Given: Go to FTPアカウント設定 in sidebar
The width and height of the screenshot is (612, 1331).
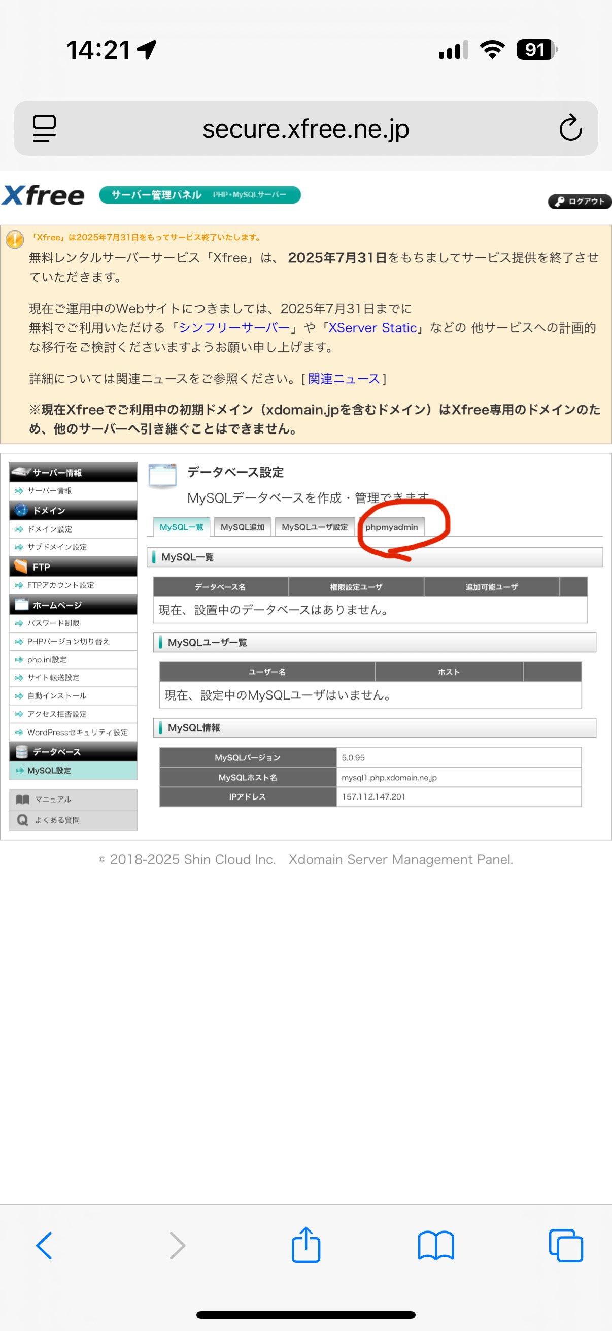Looking at the screenshot, I should click(60, 585).
